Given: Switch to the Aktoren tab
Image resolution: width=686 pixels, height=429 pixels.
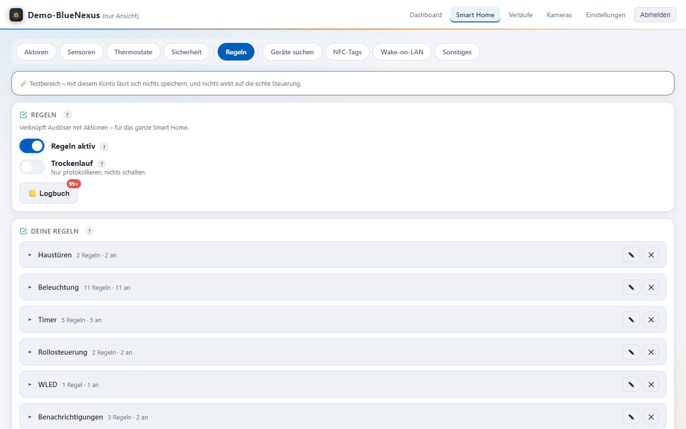Looking at the screenshot, I should (x=36, y=52).
